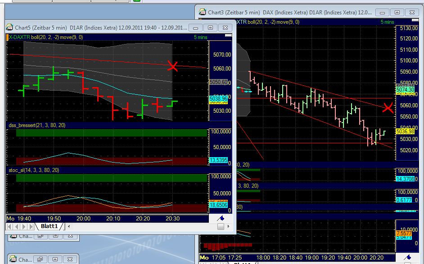Click the 14,3708 indicator value in Chart3
424x264 pixels.
point(405,179)
